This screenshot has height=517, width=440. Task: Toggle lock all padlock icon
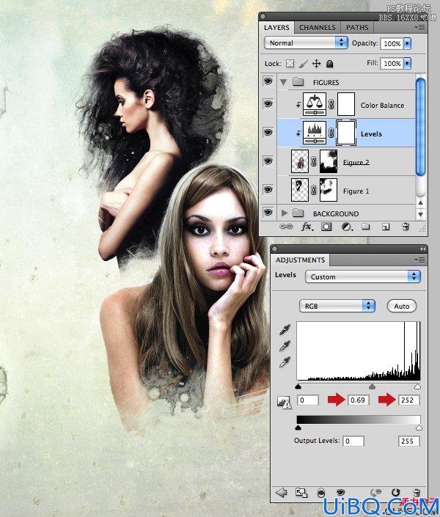click(x=329, y=63)
